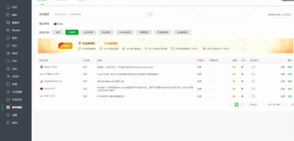Click the 安全 shield icon

tap(8, 46)
